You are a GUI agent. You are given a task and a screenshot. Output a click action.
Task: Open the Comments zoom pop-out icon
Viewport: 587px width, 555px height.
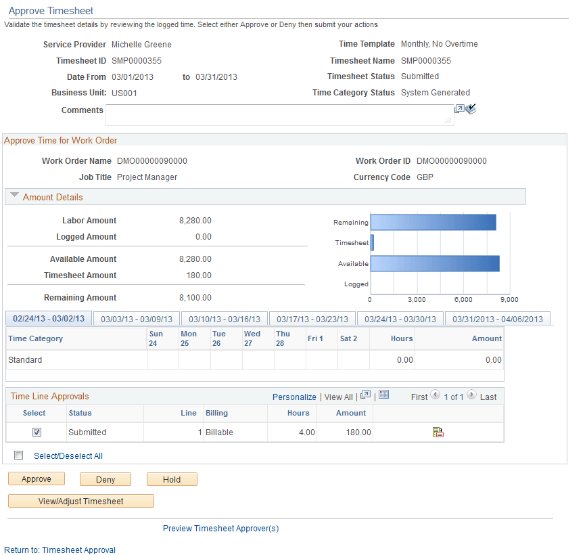[x=460, y=108]
